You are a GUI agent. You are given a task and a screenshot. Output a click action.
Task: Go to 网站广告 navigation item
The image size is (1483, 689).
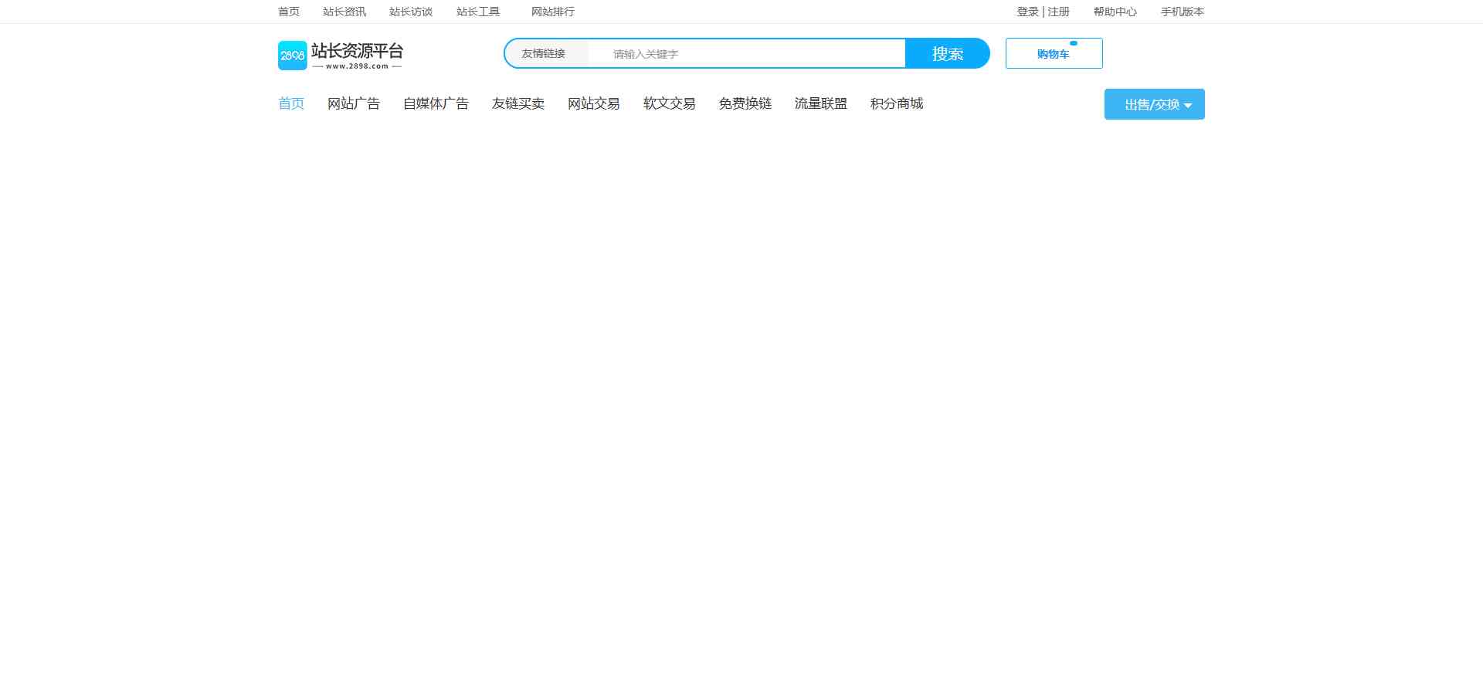click(354, 103)
